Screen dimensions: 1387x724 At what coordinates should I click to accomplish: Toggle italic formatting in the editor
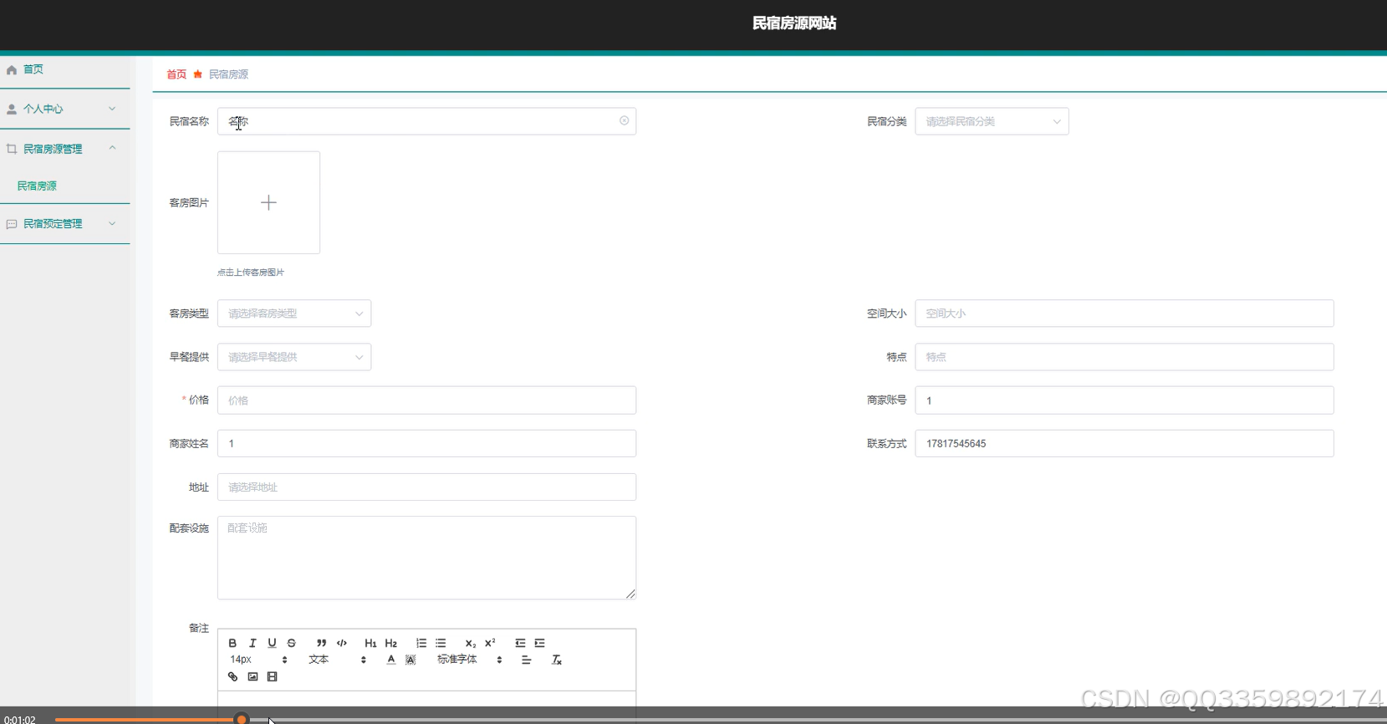(252, 643)
